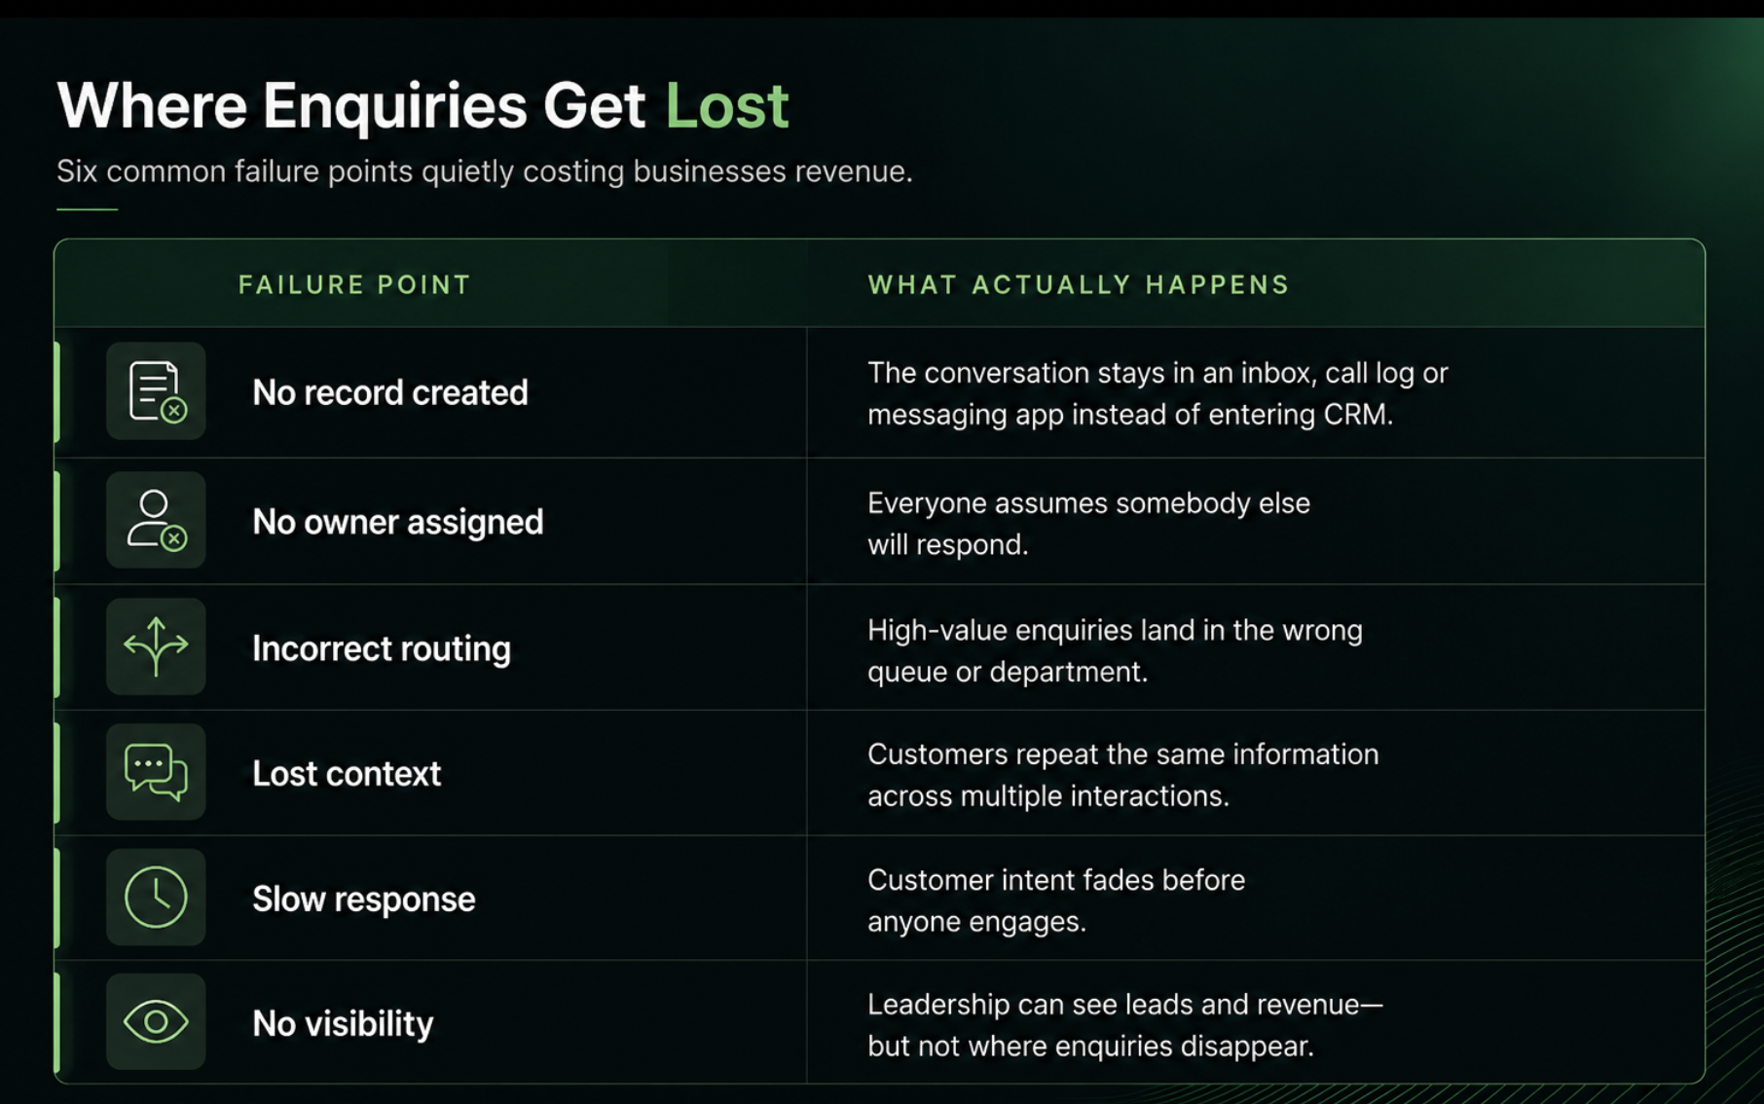This screenshot has height=1104, width=1764.
Task: Click the person with X owner icon
Action: click(156, 521)
